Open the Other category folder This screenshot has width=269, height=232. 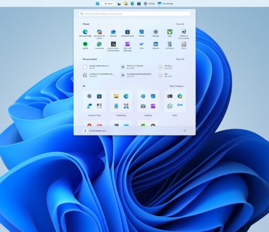[x=175, y=101]
